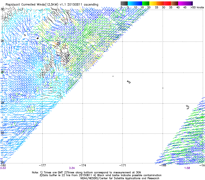Viewport: 205px width, 180px height.
Task: Click the blue 10-15 knots legend segment
Action: (139, 3)
